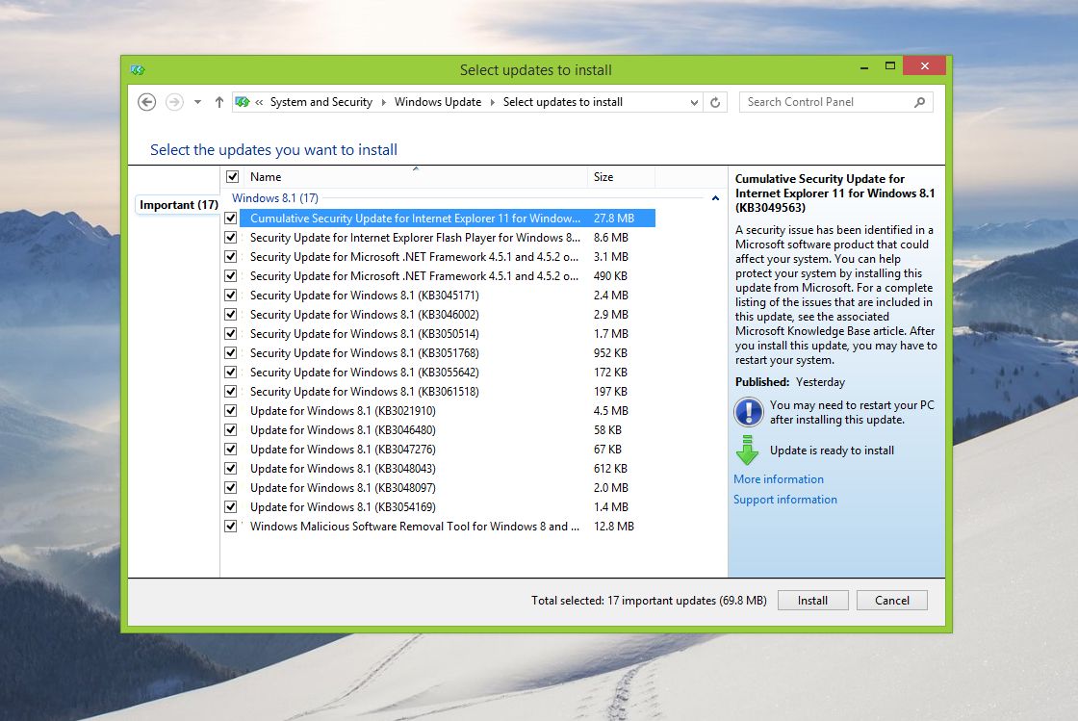Refresh the page with the refresh icon

tap(715, 102)
